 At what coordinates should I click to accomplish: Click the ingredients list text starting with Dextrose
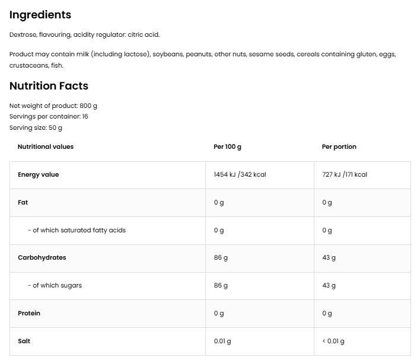84,35
